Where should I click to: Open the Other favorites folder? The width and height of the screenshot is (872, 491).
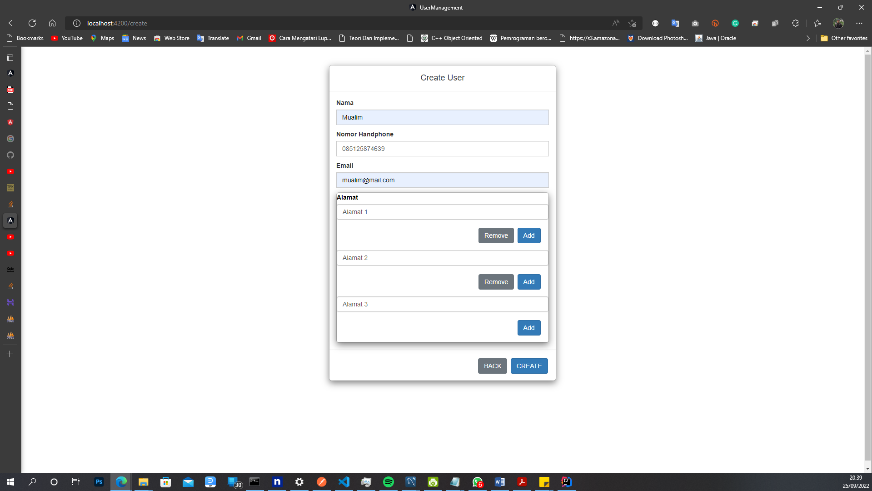pos(843,38)
